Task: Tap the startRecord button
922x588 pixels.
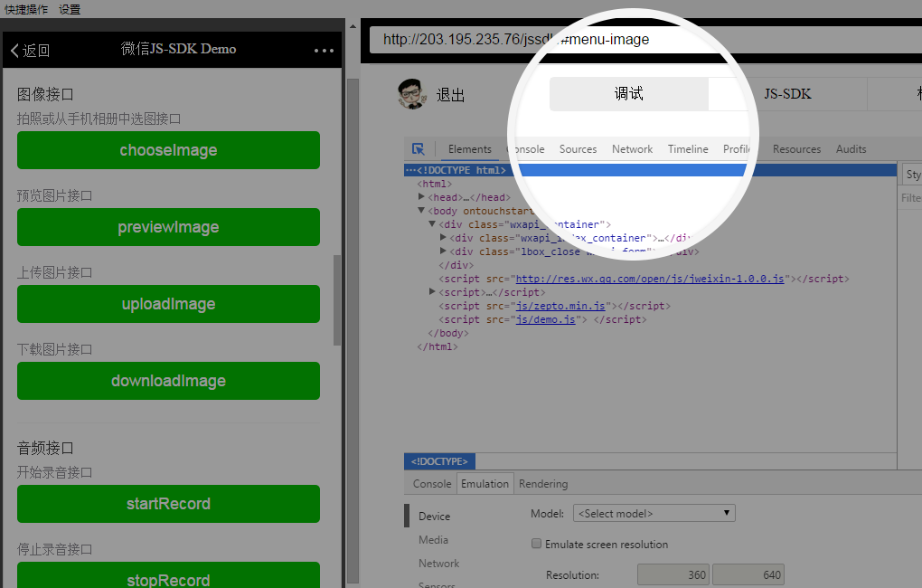Action: pyautogui.click(x=168, y=504)
